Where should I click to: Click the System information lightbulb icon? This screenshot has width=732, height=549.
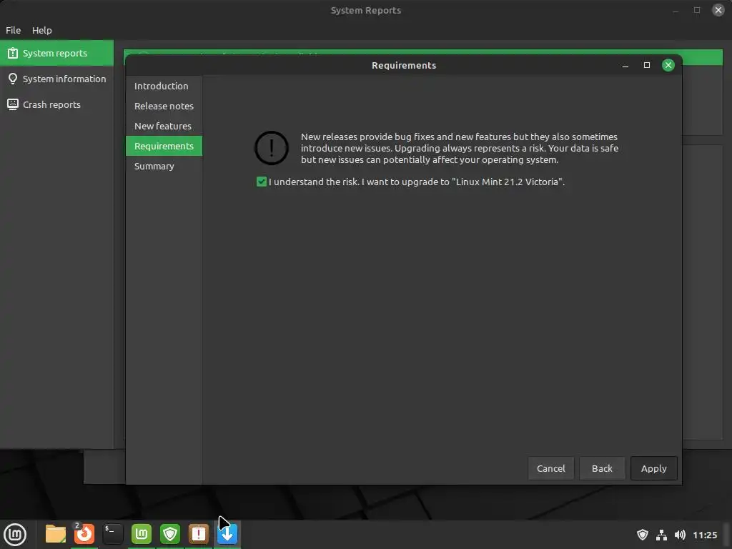pyautogui.click(x=13, y=79)
